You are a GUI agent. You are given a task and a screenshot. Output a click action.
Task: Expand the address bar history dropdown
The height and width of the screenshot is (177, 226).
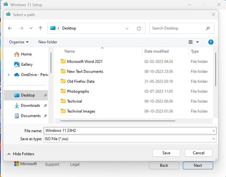(x=127, y=28)
